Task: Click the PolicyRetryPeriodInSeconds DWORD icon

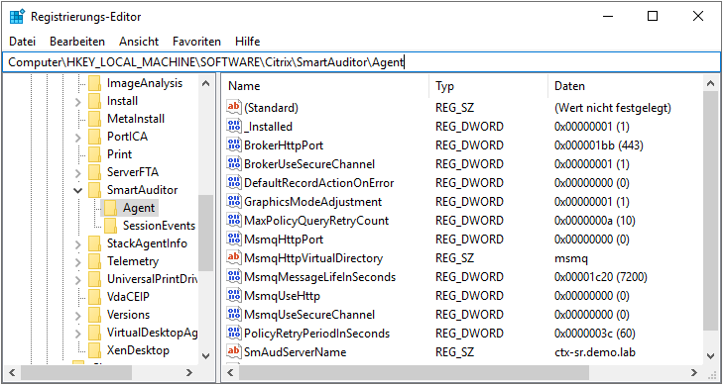Action: point(234,334)
